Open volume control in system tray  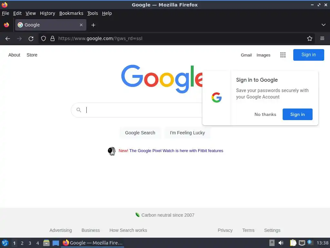(281, 243)
